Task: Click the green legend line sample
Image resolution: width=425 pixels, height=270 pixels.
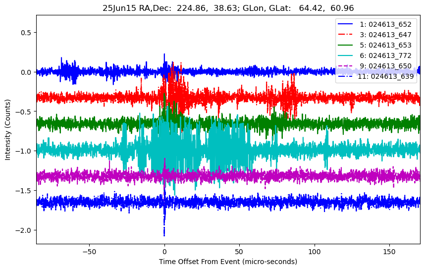Action: pos(350,45)
